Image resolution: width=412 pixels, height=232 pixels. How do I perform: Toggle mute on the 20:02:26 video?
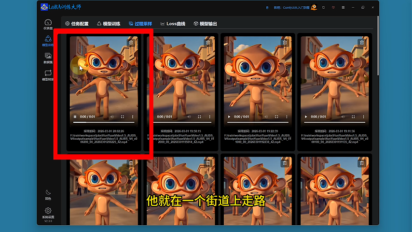[x=112, y=116]
